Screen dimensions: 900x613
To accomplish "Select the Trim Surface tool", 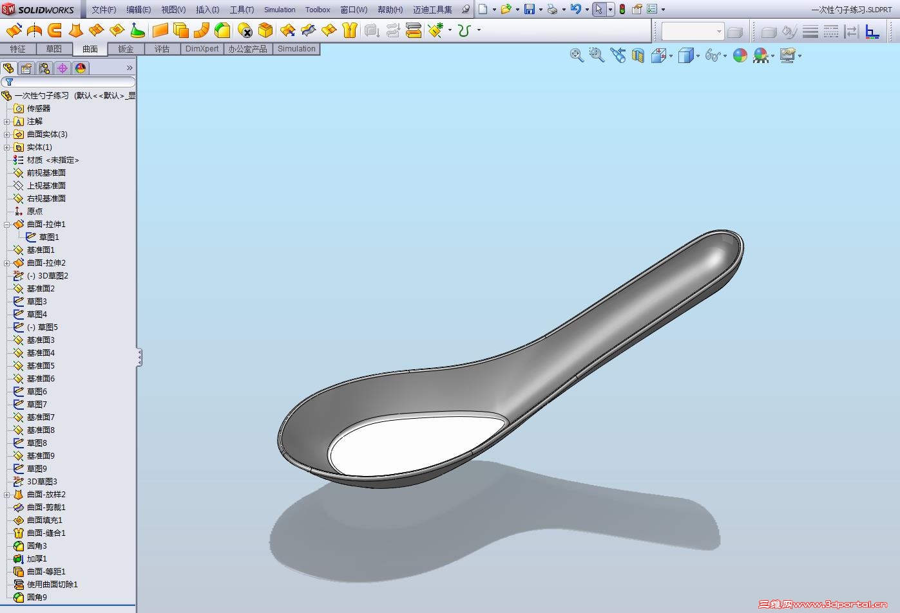I will 309,30.
